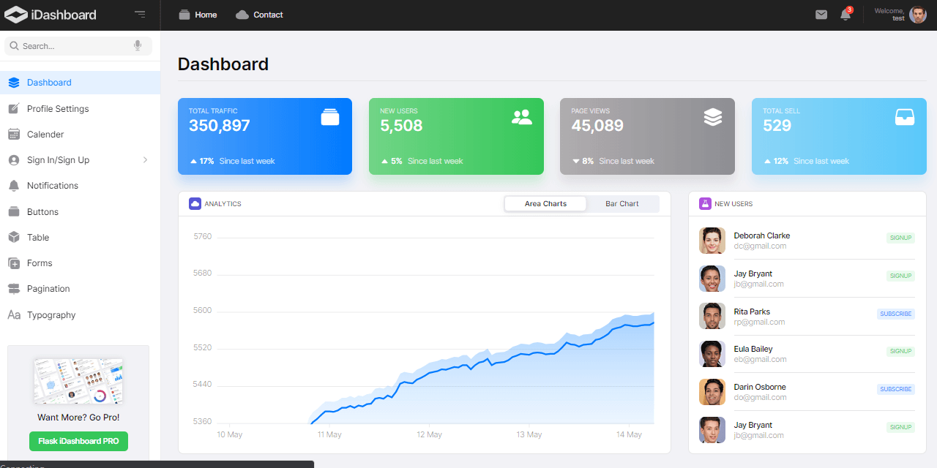Screen dimensions: 937x468
Task: Click the SIGNUP badge for Deborah Clarke
Action: pos(900,238)
